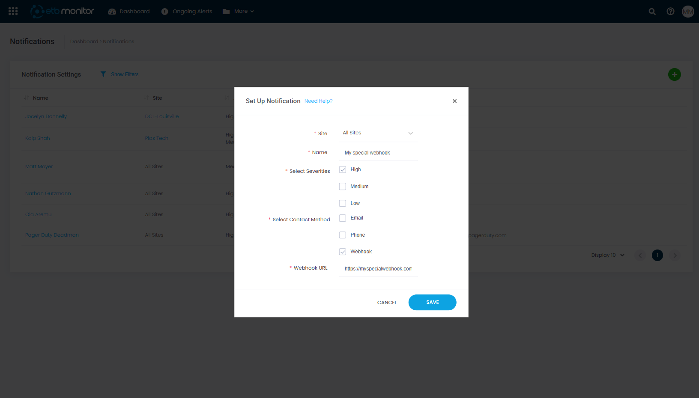Uncheck the Webhook contact method
Screen dimensions: 699x398
click(343, 252)
